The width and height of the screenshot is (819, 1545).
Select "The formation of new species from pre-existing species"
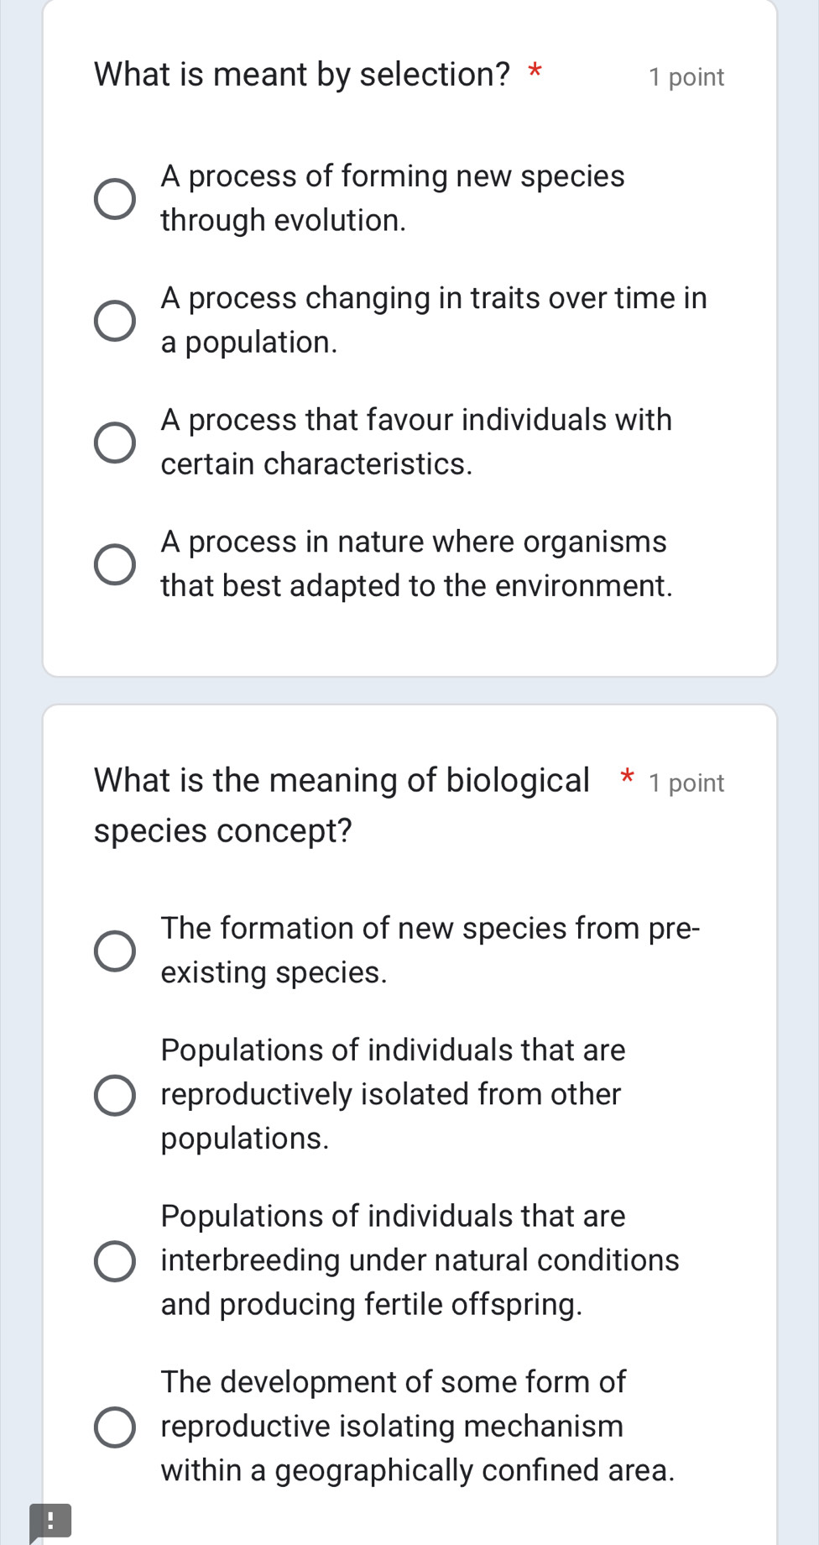(116, 950)
